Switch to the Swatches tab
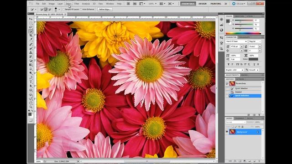292x164 pixels. pos(239,16)
